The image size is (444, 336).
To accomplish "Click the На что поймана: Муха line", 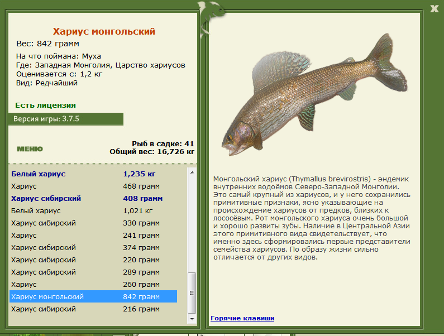I will [x=58, y=56].
